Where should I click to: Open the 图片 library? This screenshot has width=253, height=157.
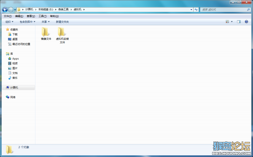[13, 68]
